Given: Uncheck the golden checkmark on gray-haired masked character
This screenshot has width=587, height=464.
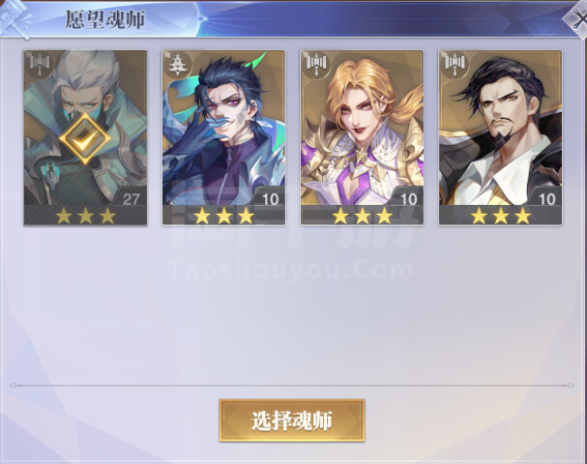Looking at the screenshot, I should pyautogui.click(x=85, y=138).
